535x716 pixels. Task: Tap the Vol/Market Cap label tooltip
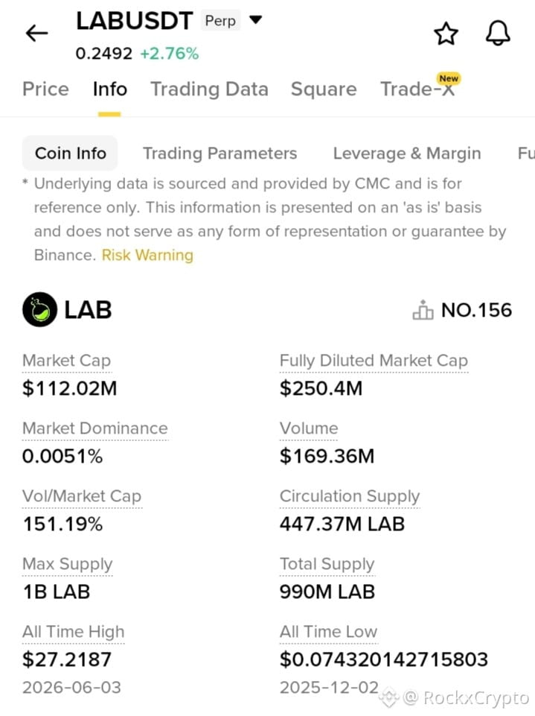click(x=82, y=496)
